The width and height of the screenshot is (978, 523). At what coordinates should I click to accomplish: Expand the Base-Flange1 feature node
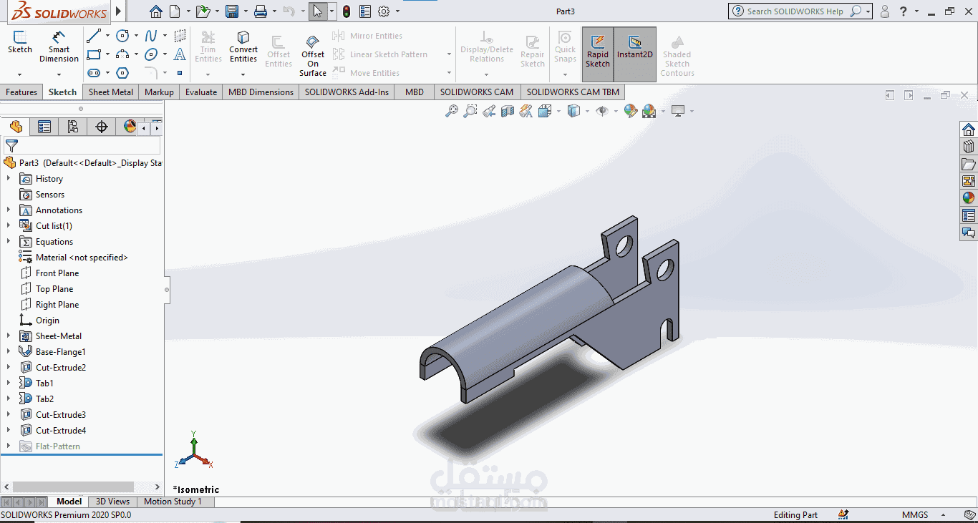pyautogui.click(x=9, y=351)
